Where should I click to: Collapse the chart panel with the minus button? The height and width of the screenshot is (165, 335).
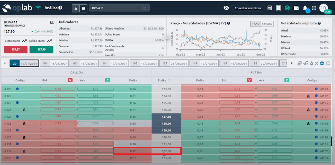point(167,37)
